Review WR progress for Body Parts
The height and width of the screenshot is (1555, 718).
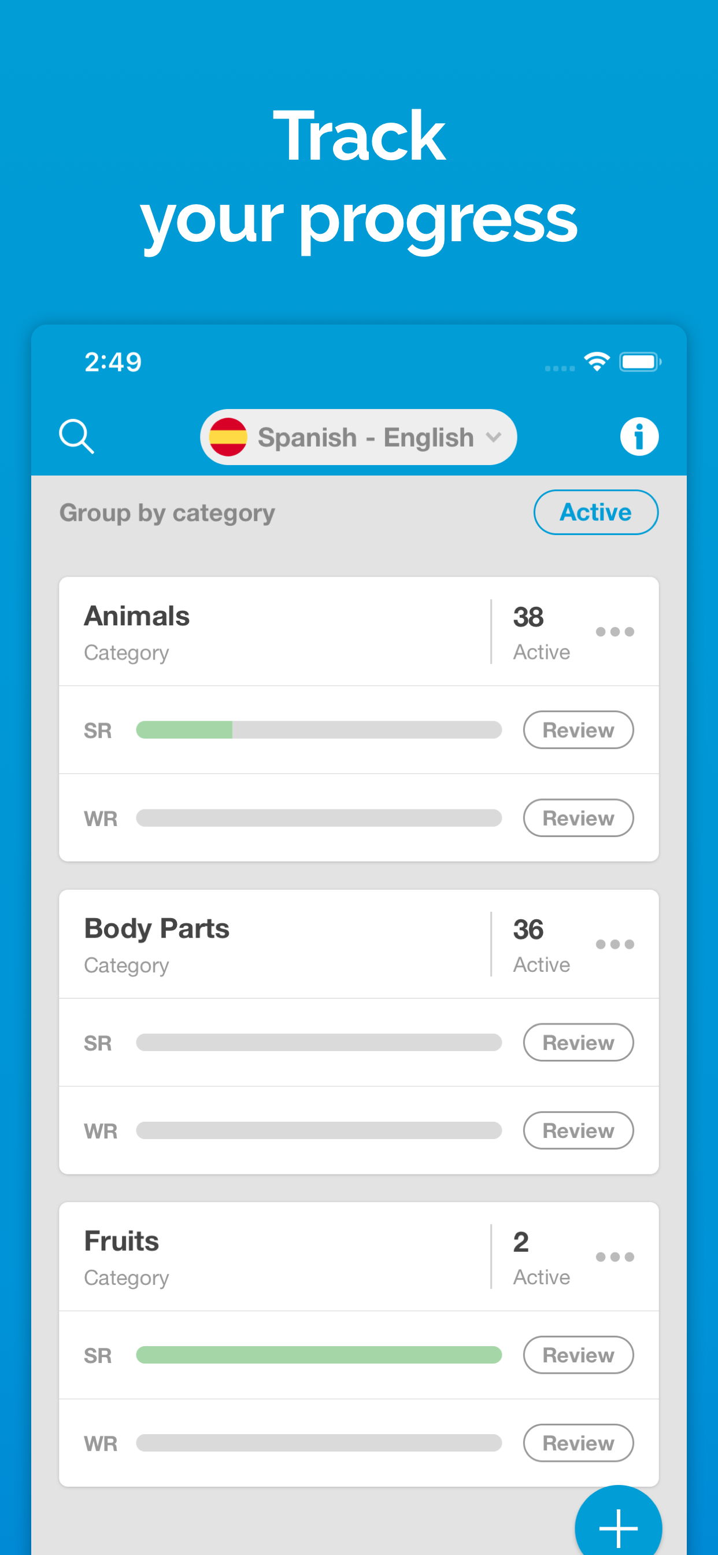pyautogui.click(x=578, y=1130)
